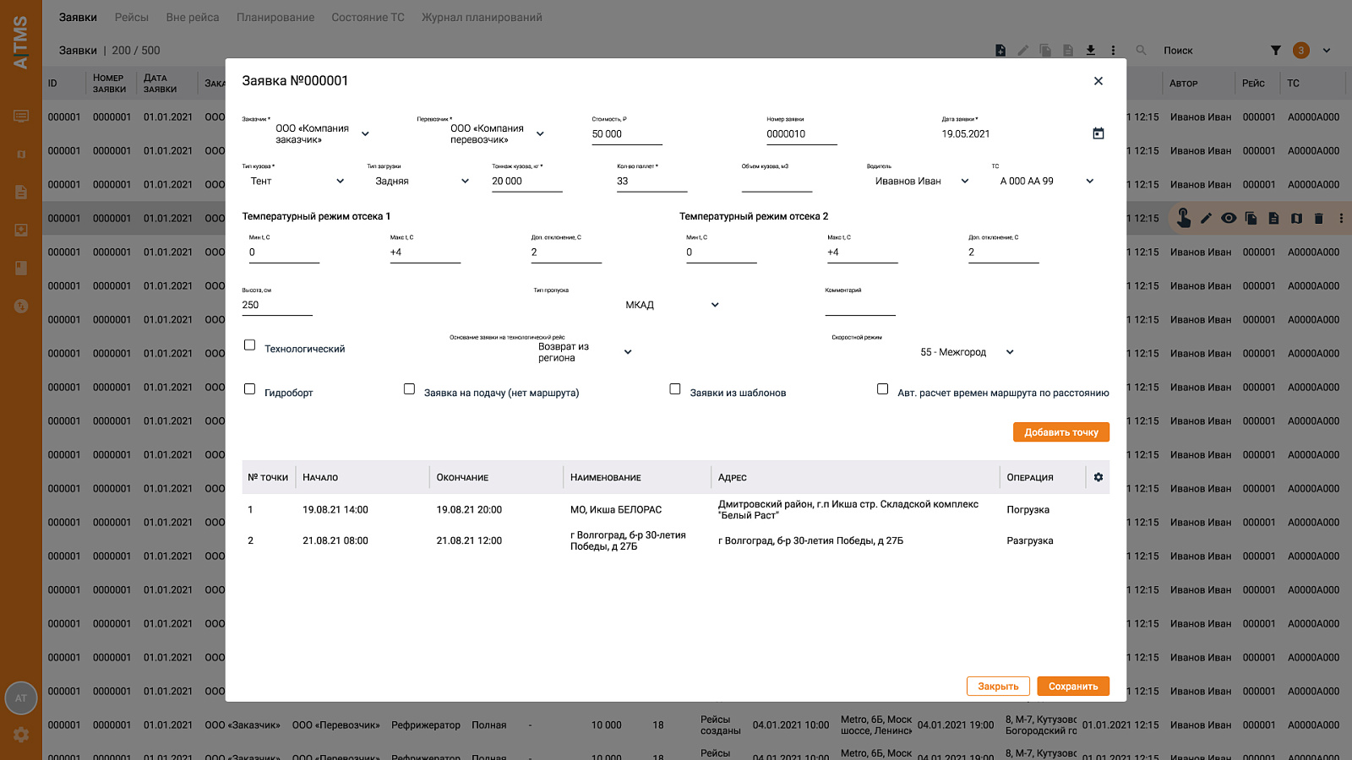Screen dimensions: 1352x760
Task: Click the orange filter count badge 3
Action: (x=1301, y=51)
